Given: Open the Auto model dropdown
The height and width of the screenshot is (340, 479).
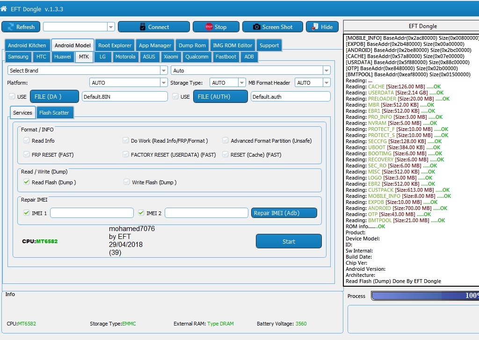Looking at the screenshot, I should coord(327,71).
